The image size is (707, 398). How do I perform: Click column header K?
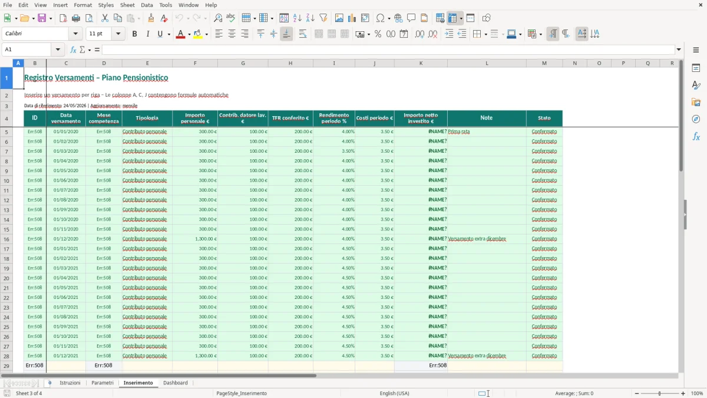tap(421, 63)
